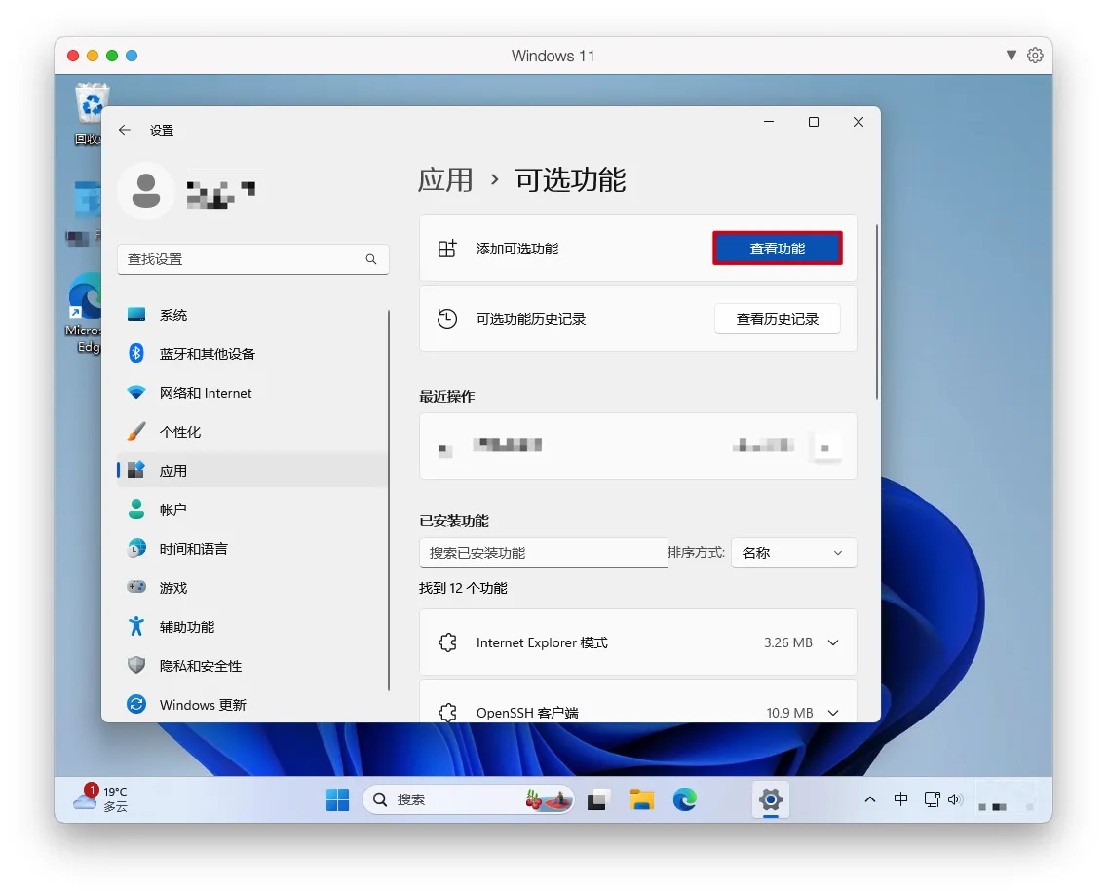Click the volume speaker tray icon
The height and width of the screenshot is (895, 1107).
click(955, 799)
